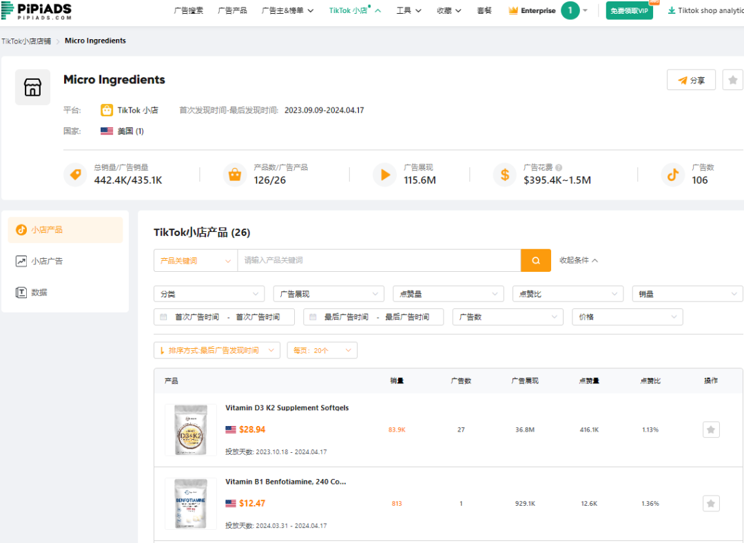Open the 小店广告 sidebar tab

65,261
